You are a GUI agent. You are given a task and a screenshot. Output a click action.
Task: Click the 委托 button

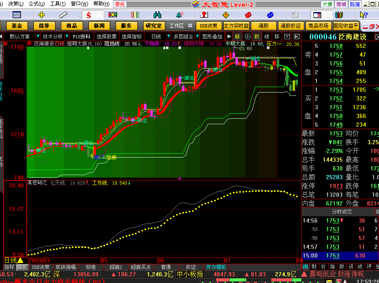(x=120, y=4)
